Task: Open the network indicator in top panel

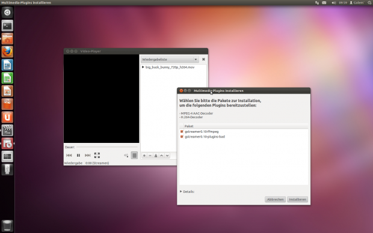Action: pos(317,2)
